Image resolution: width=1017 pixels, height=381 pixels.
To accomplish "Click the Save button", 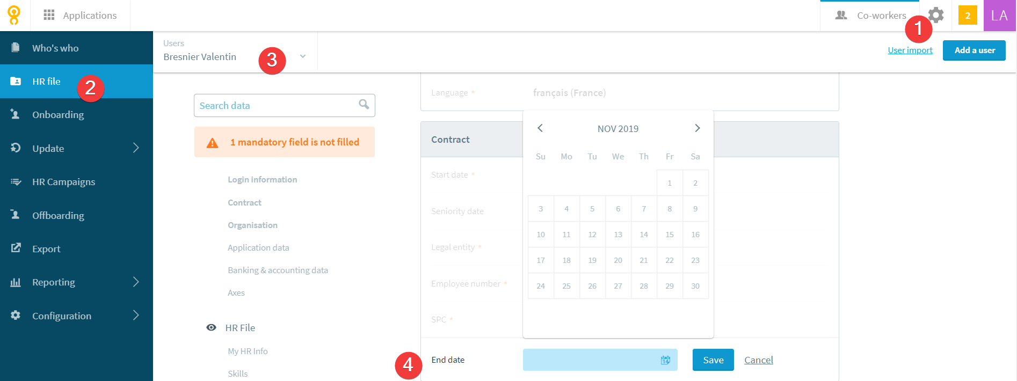I will click(713, 360).
